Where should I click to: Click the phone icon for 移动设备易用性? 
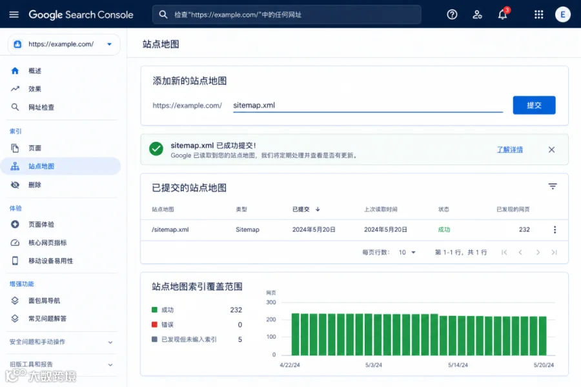point(15,261)
